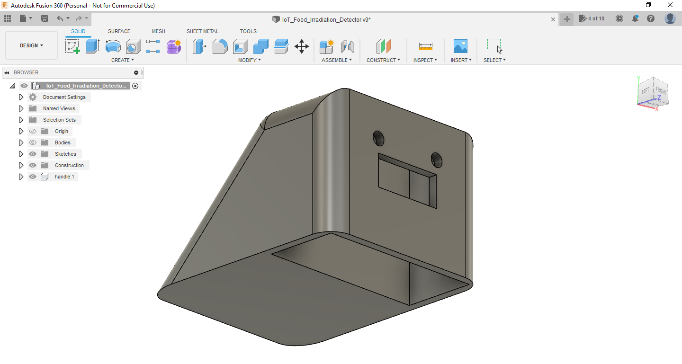The height and width of the screenshot is (364, 682).
Task: Click Undo in the quick access toolbar
Action: (x=61, y=18)
